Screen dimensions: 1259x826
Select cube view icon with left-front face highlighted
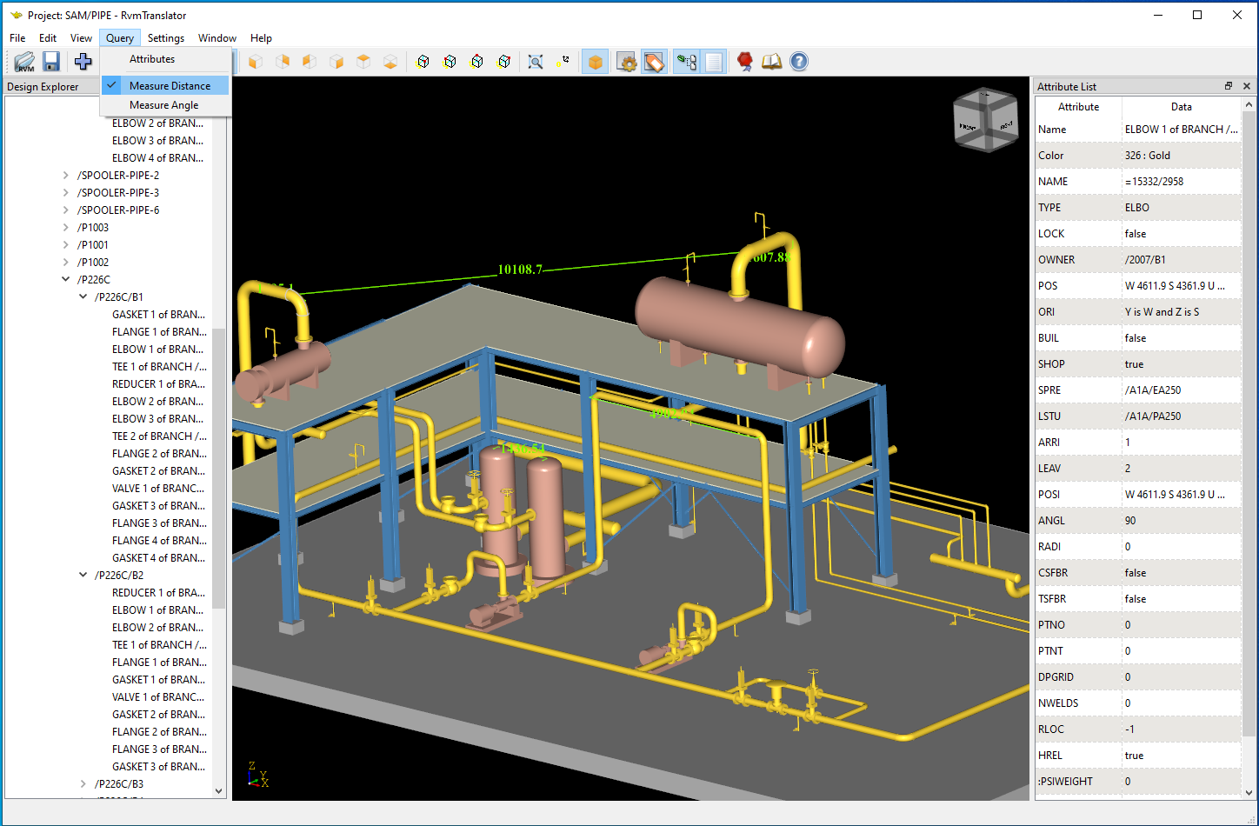(256, 62)
